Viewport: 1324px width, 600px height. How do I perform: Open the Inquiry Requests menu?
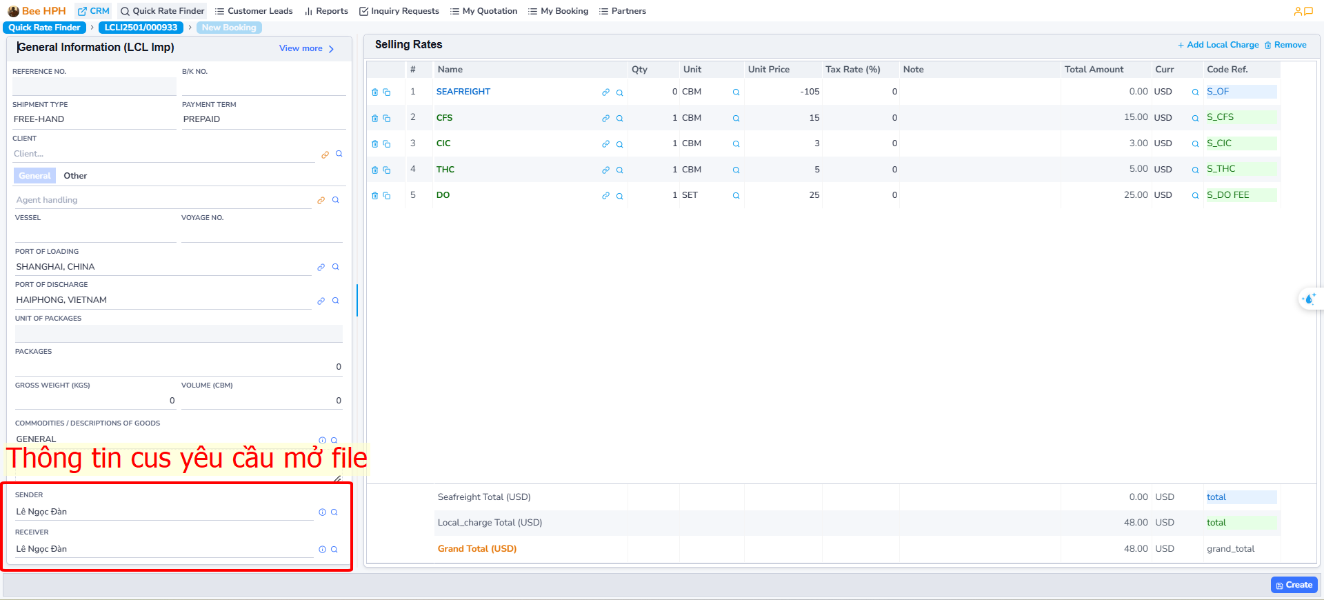pyautogui.click(x=399, y=11)
